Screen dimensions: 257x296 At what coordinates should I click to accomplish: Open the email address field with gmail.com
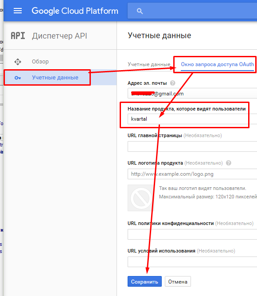coord(192,93)
